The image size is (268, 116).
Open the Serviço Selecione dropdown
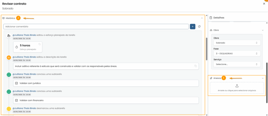(236, 64)
